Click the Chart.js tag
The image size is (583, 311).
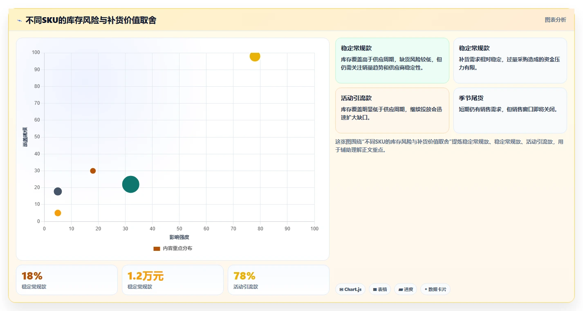350,289
